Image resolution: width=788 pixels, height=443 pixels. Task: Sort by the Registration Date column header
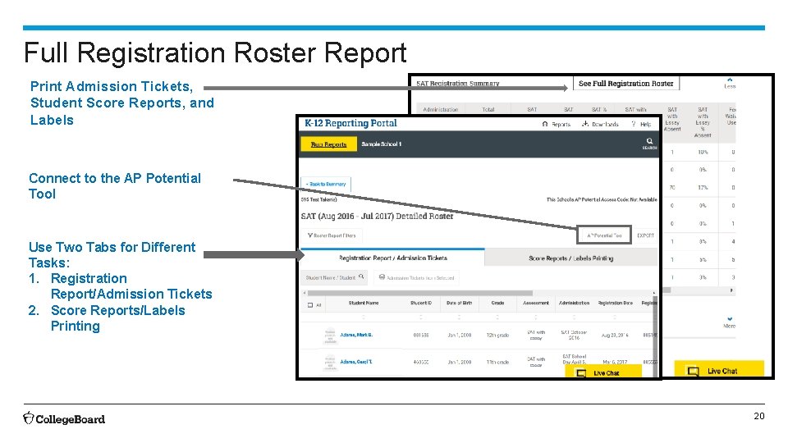[615, 303]
